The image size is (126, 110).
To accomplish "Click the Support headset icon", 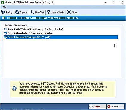I will pyautogui.click(x=17, y=12).
